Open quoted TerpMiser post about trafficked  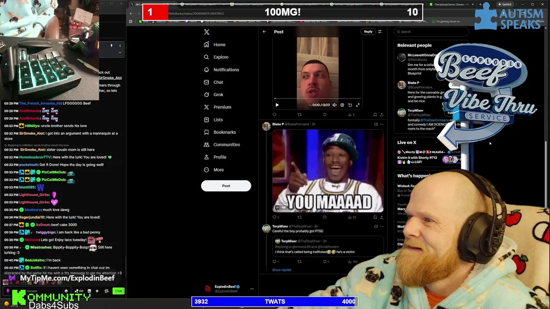[x=328, y=246]
